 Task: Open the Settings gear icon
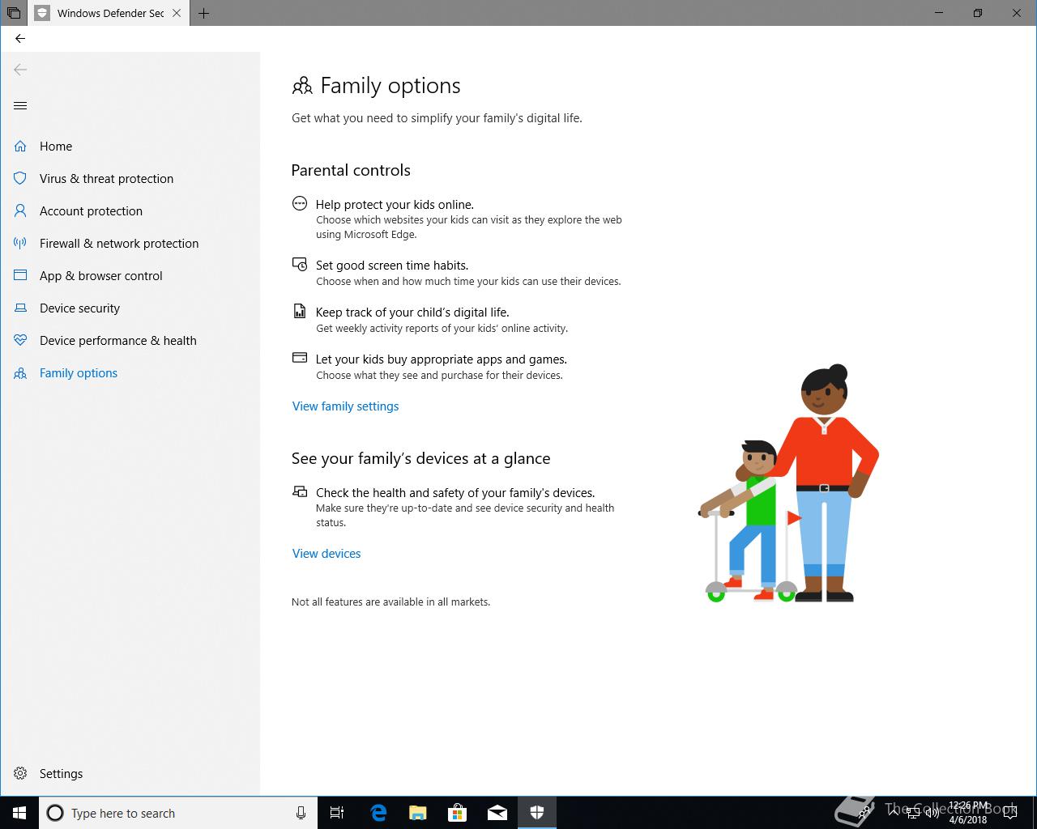coord(20,773)
